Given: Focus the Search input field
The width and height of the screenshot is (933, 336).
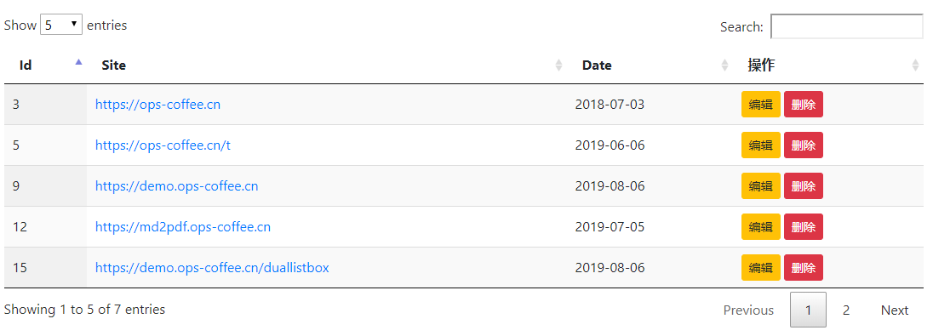Looking at the screenshot, I should [847, 26].
